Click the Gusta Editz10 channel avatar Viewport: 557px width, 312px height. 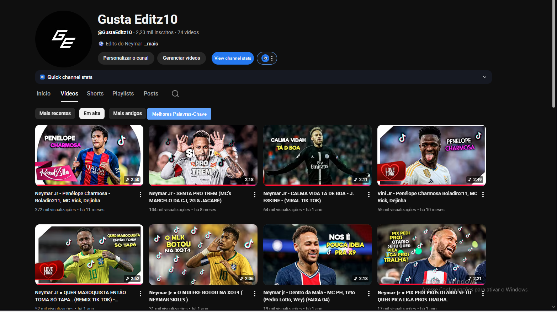point(64,39)
